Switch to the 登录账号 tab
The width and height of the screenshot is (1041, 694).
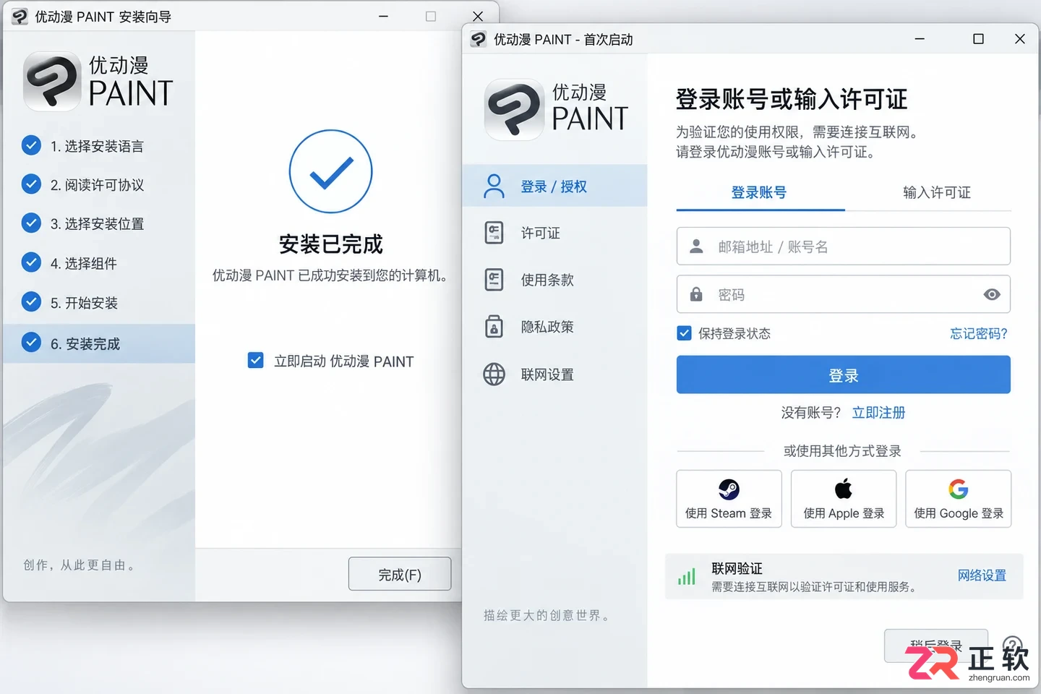pyautogui.click(x=759, y=192)
